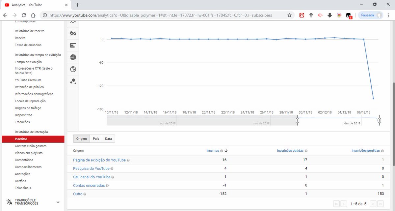Open the Telas finais report
The image size is (395, 211).
[x=23, y=188]
